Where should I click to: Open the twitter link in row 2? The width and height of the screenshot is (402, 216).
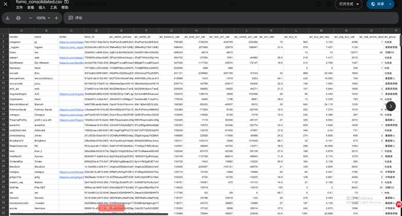point(71,42)
